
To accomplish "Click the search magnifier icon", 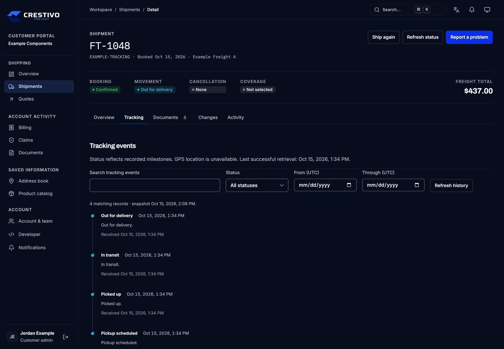I will 377,10.
